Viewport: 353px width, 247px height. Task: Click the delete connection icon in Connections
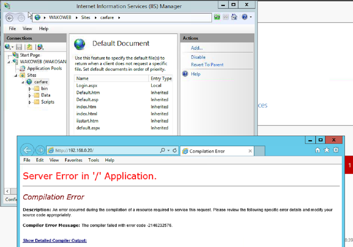pyautogui.click(x=40, y=47)
